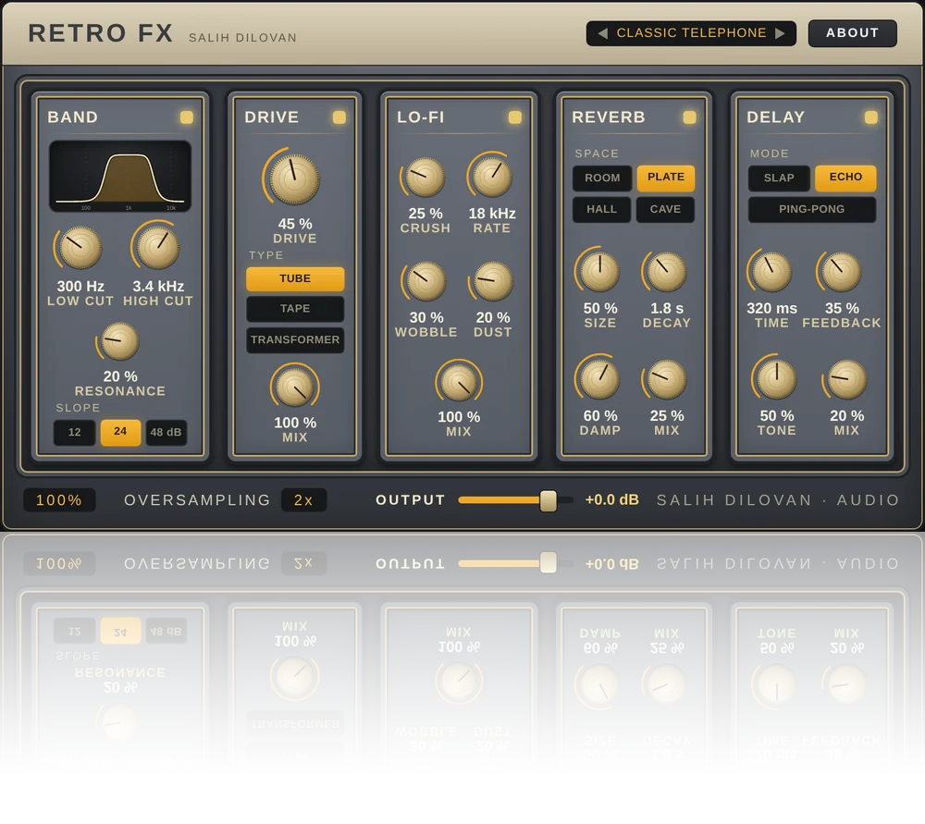
Task: Select the ROOM reverb space
Action: [602, 178]
